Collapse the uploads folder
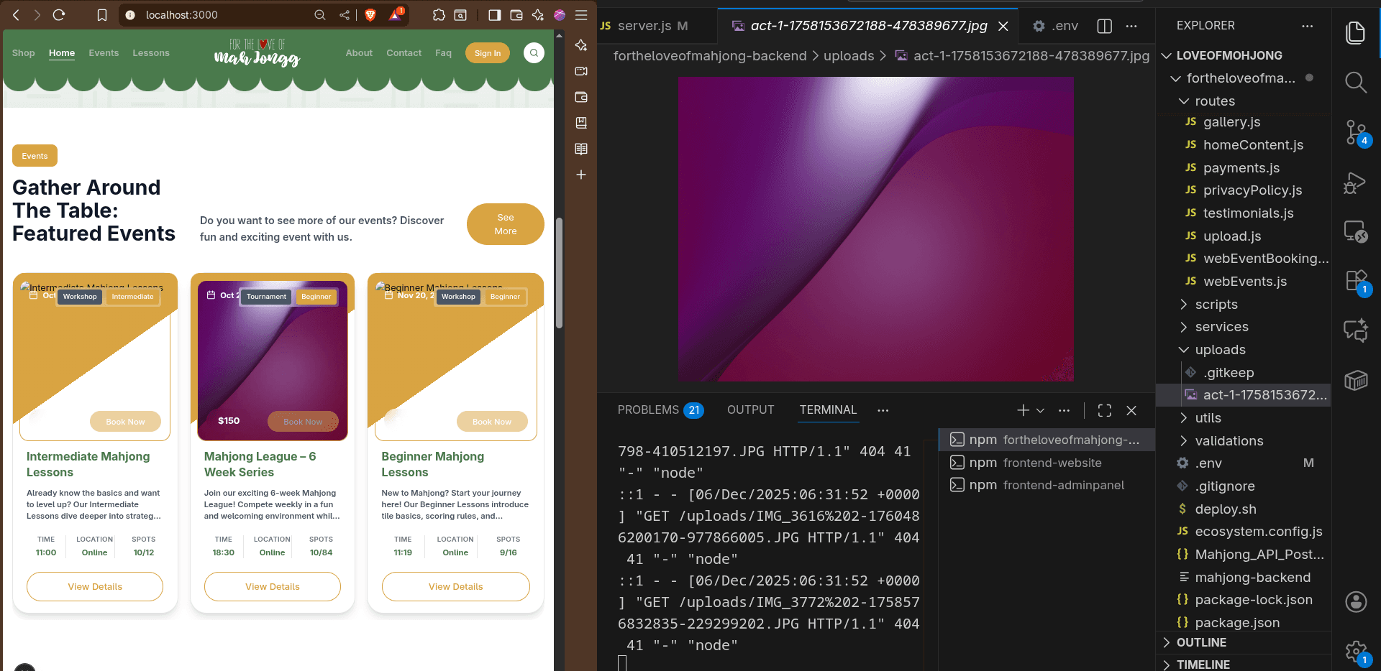 [1220, 350]
